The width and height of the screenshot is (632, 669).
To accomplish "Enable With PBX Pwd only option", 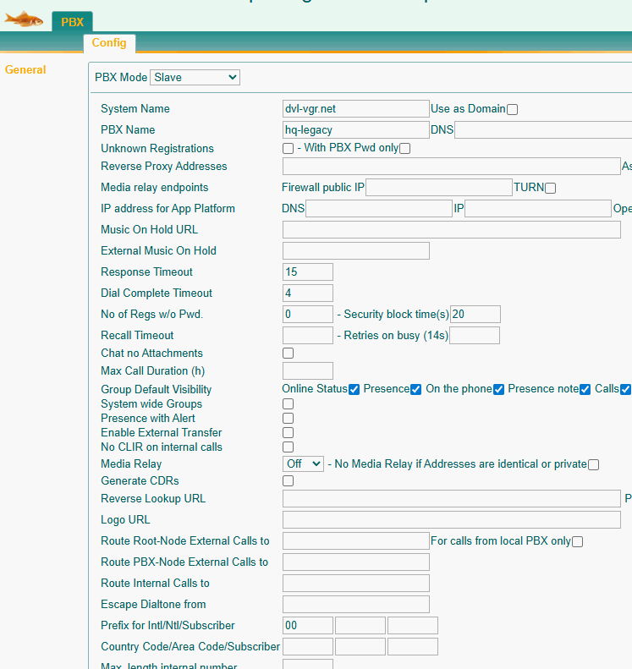I will click(x=405, y=149).
